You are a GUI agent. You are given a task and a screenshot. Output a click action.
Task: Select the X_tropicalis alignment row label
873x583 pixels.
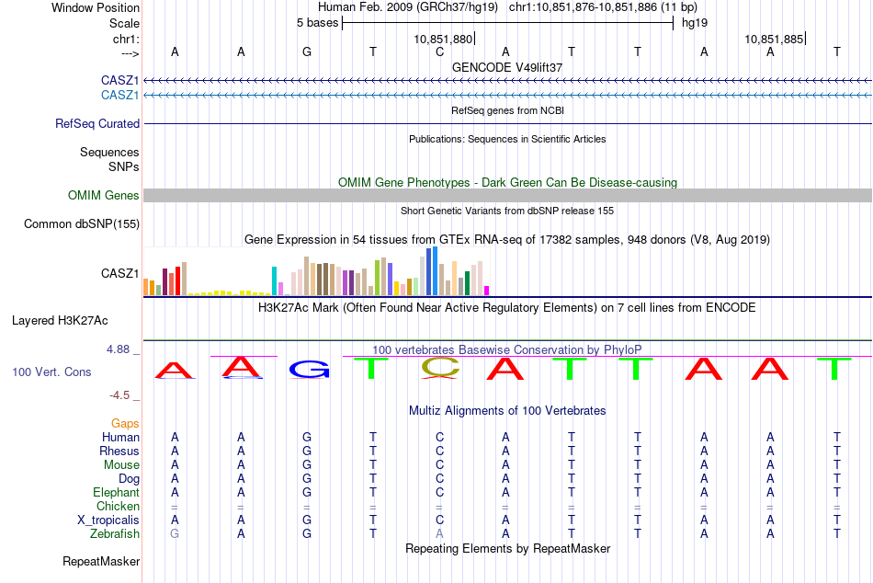pos(108,520)
